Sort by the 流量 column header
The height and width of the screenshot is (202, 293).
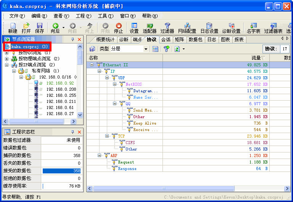pos(256,58)
